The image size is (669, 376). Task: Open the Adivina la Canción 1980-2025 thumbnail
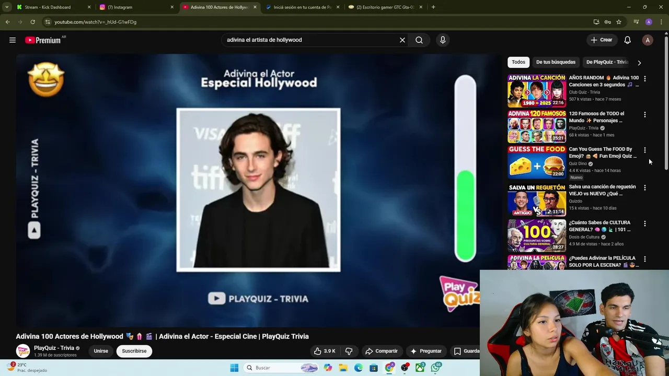click(537, 90)
